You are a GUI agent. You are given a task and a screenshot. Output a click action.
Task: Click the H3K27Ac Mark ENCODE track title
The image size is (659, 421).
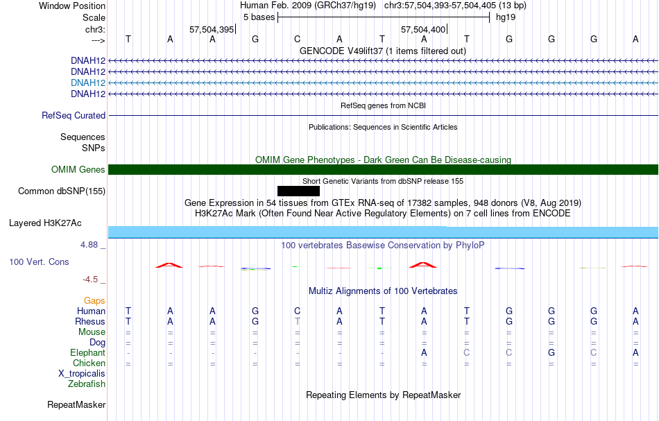pos(383,213)
